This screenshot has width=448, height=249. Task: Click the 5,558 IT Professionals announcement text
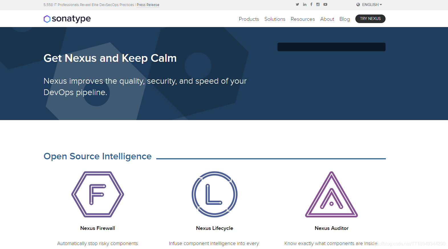(x=89, y=5)
